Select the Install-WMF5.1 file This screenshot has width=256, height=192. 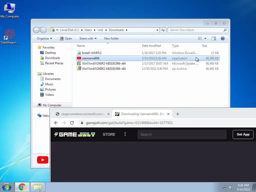pyautogui.click(x=148, y=53)
